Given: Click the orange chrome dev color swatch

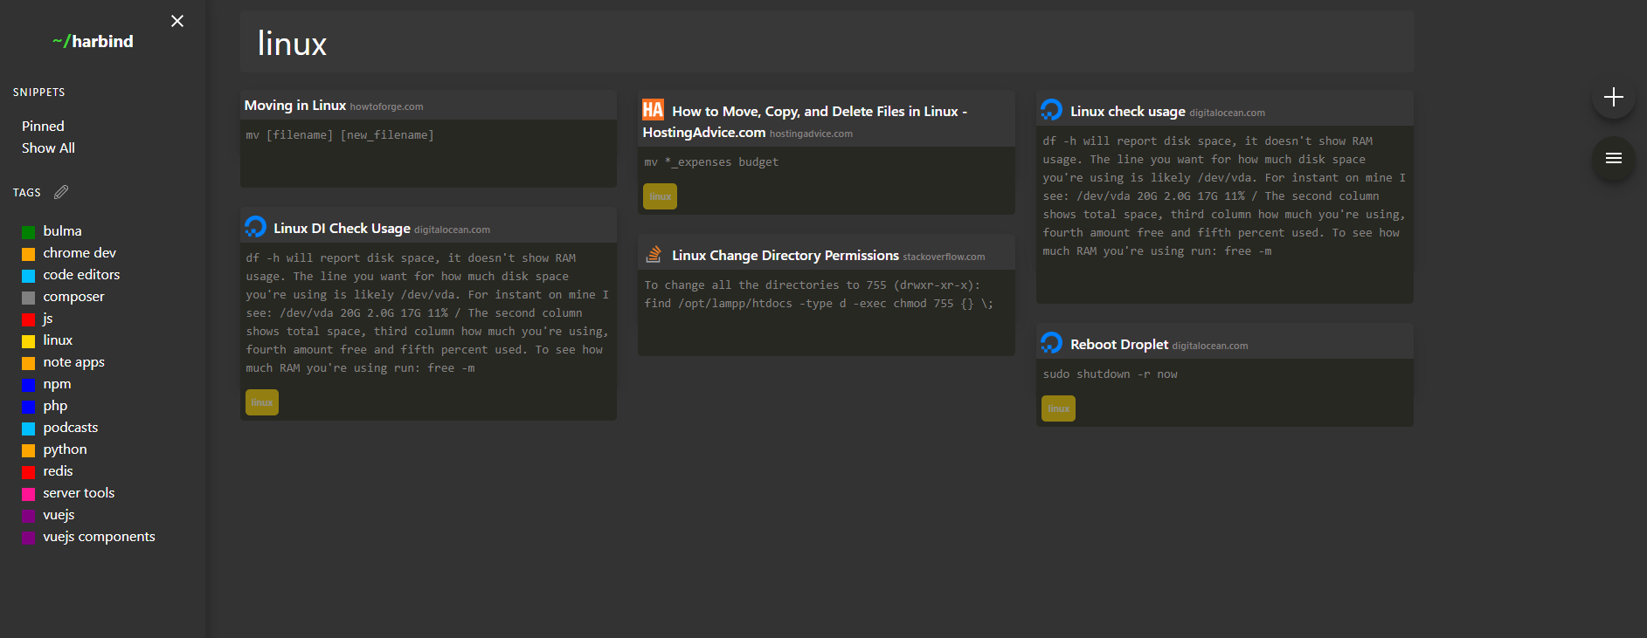Looking at the screenshot, I should pyautogui.click(x=28, y=254).
